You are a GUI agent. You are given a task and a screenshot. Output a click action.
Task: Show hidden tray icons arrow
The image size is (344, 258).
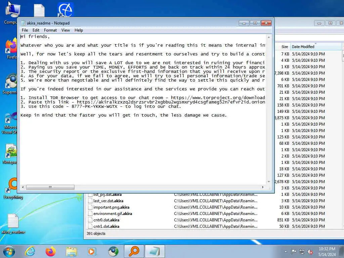pyautogui.click(x=286, y=252)
